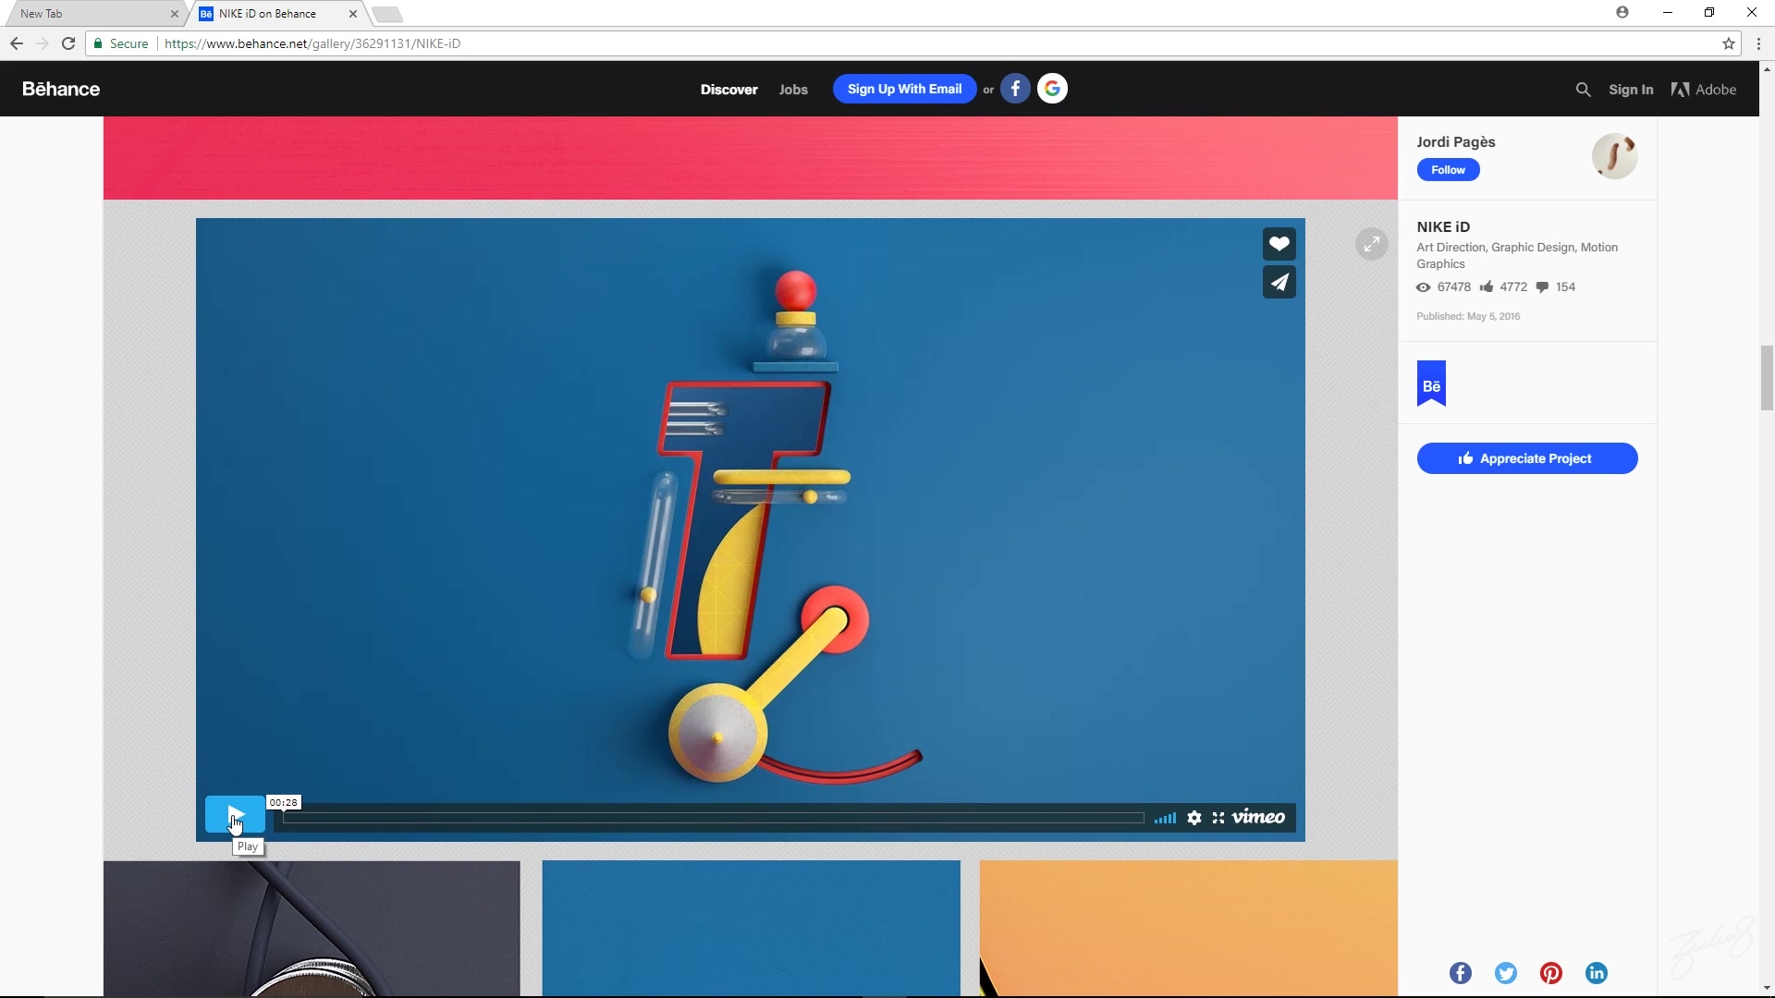Bookmark page with star icon
The width and height of the screenshot is (1775, 998).
1729,43
